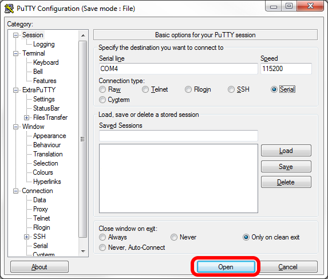Viewport: 328px width, 279px height.
Task: Click the Open button
Action: pyautogui.click(x=226, y=267)
